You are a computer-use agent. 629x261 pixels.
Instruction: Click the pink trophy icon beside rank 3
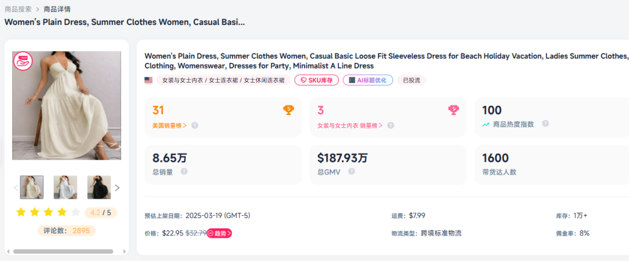tap(454, 110)
